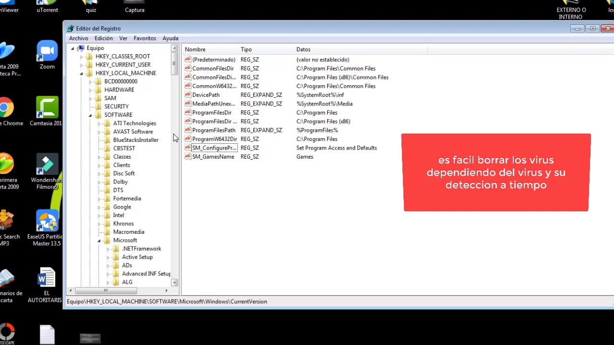Expand the BCD00000000 key arrow
The height and width of the screenshot is (345, 614).
(x=90, y=81)
